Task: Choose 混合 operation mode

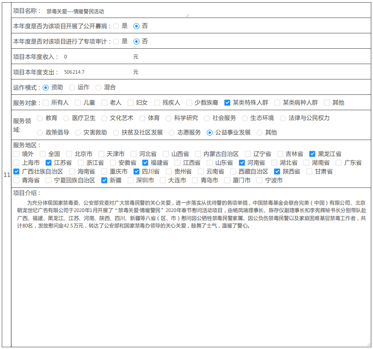Action: pyautogui.click(x=98, y=88)
